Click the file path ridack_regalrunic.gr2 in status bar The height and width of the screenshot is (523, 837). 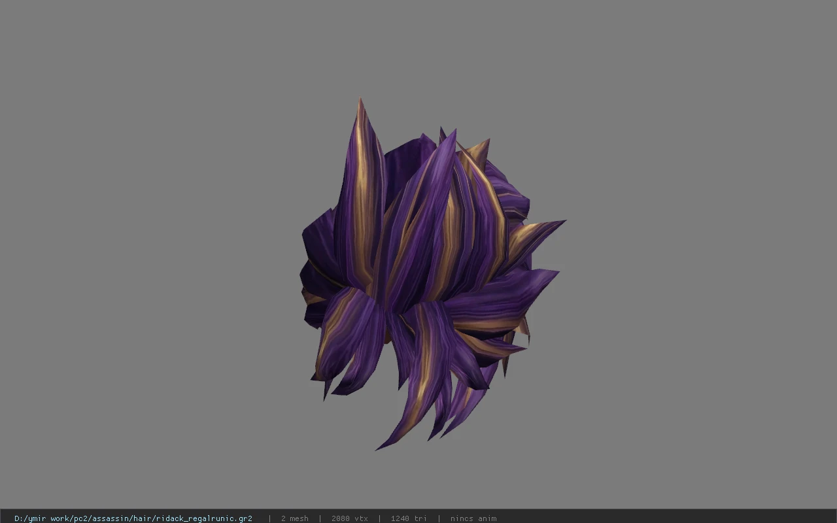[133, 518]
